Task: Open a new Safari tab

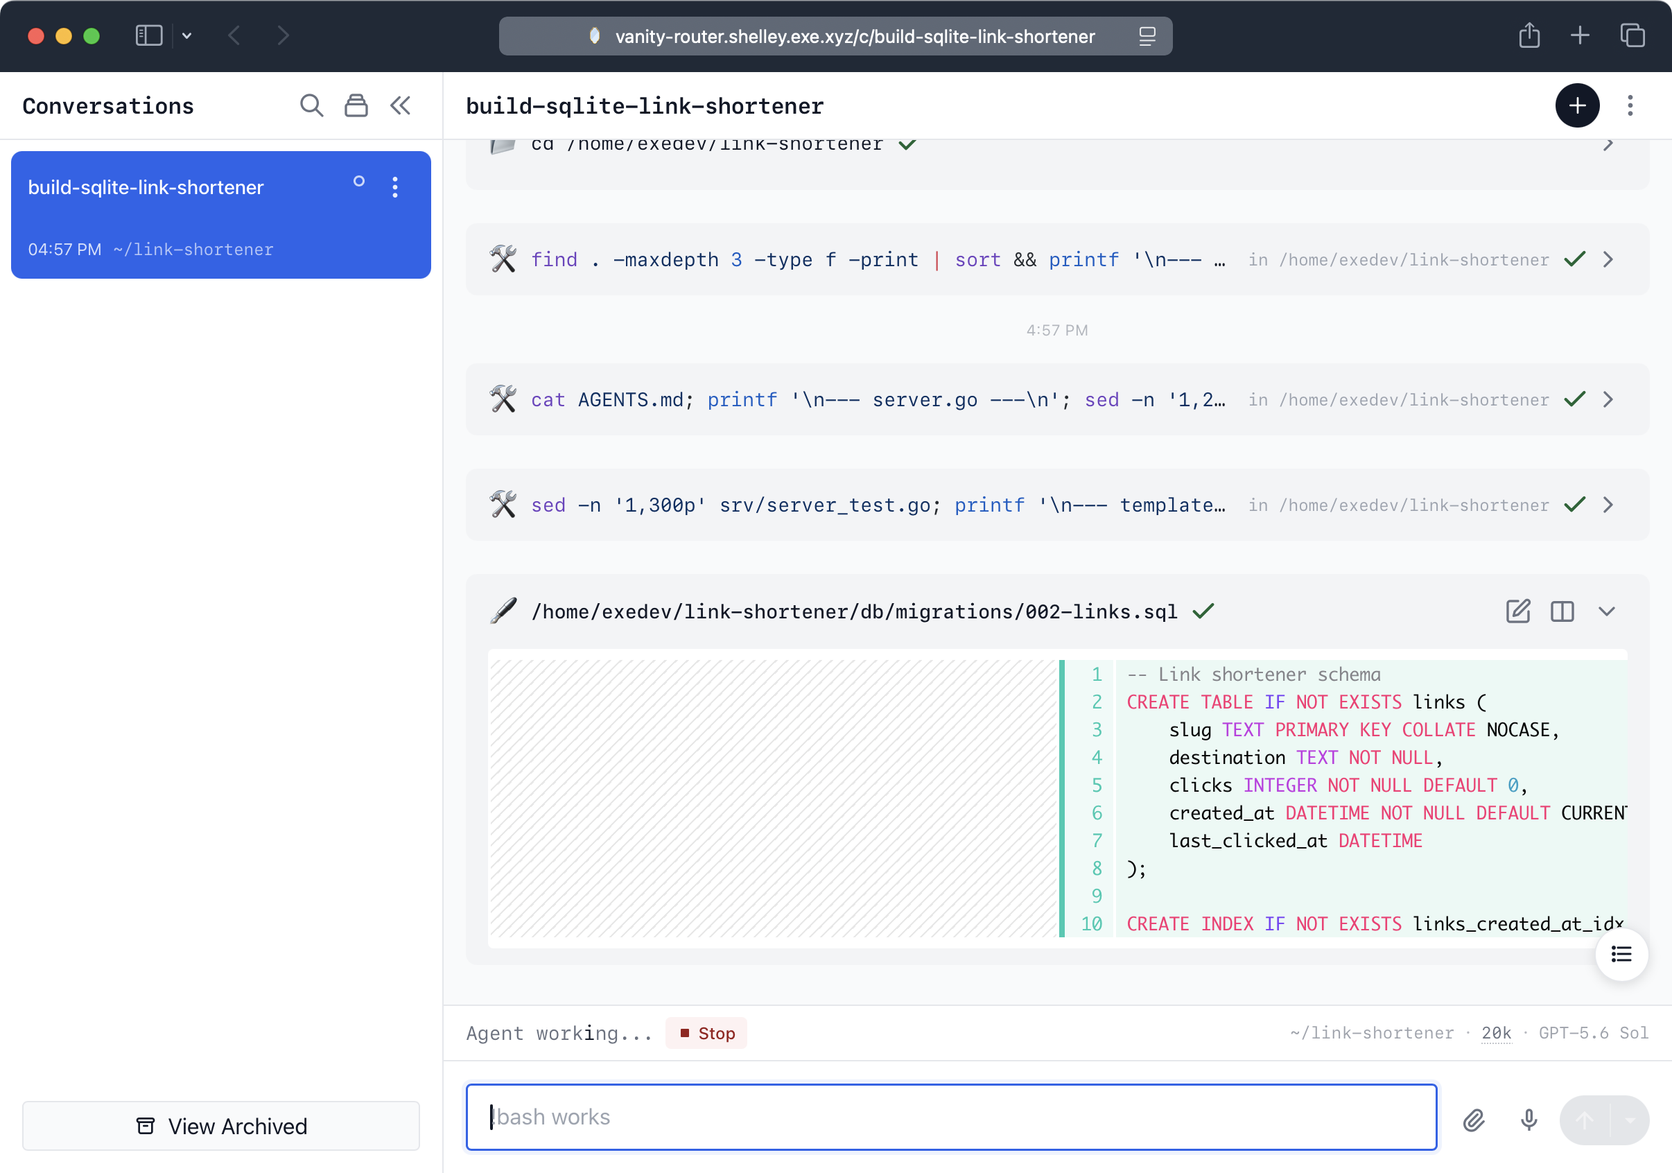Action: (1580, 35)
